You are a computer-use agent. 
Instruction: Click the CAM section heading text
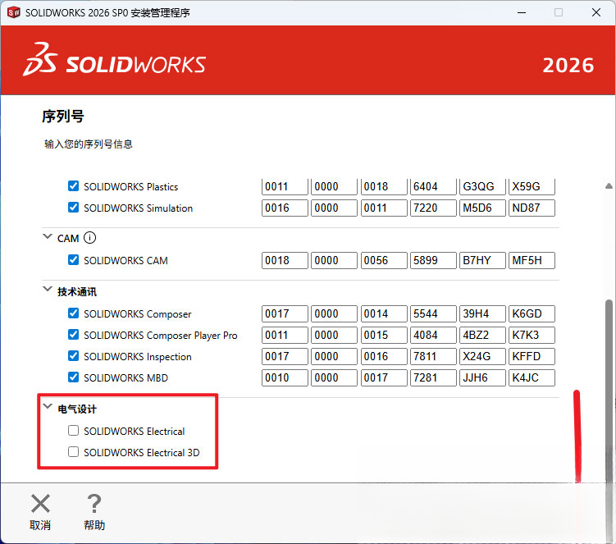point(68,239)
